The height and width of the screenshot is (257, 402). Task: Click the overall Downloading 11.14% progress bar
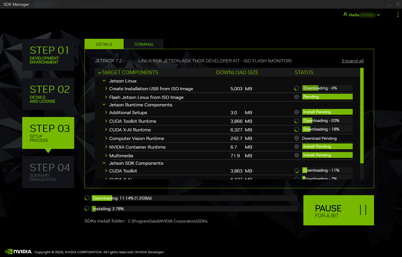click(x=195, y=198)
